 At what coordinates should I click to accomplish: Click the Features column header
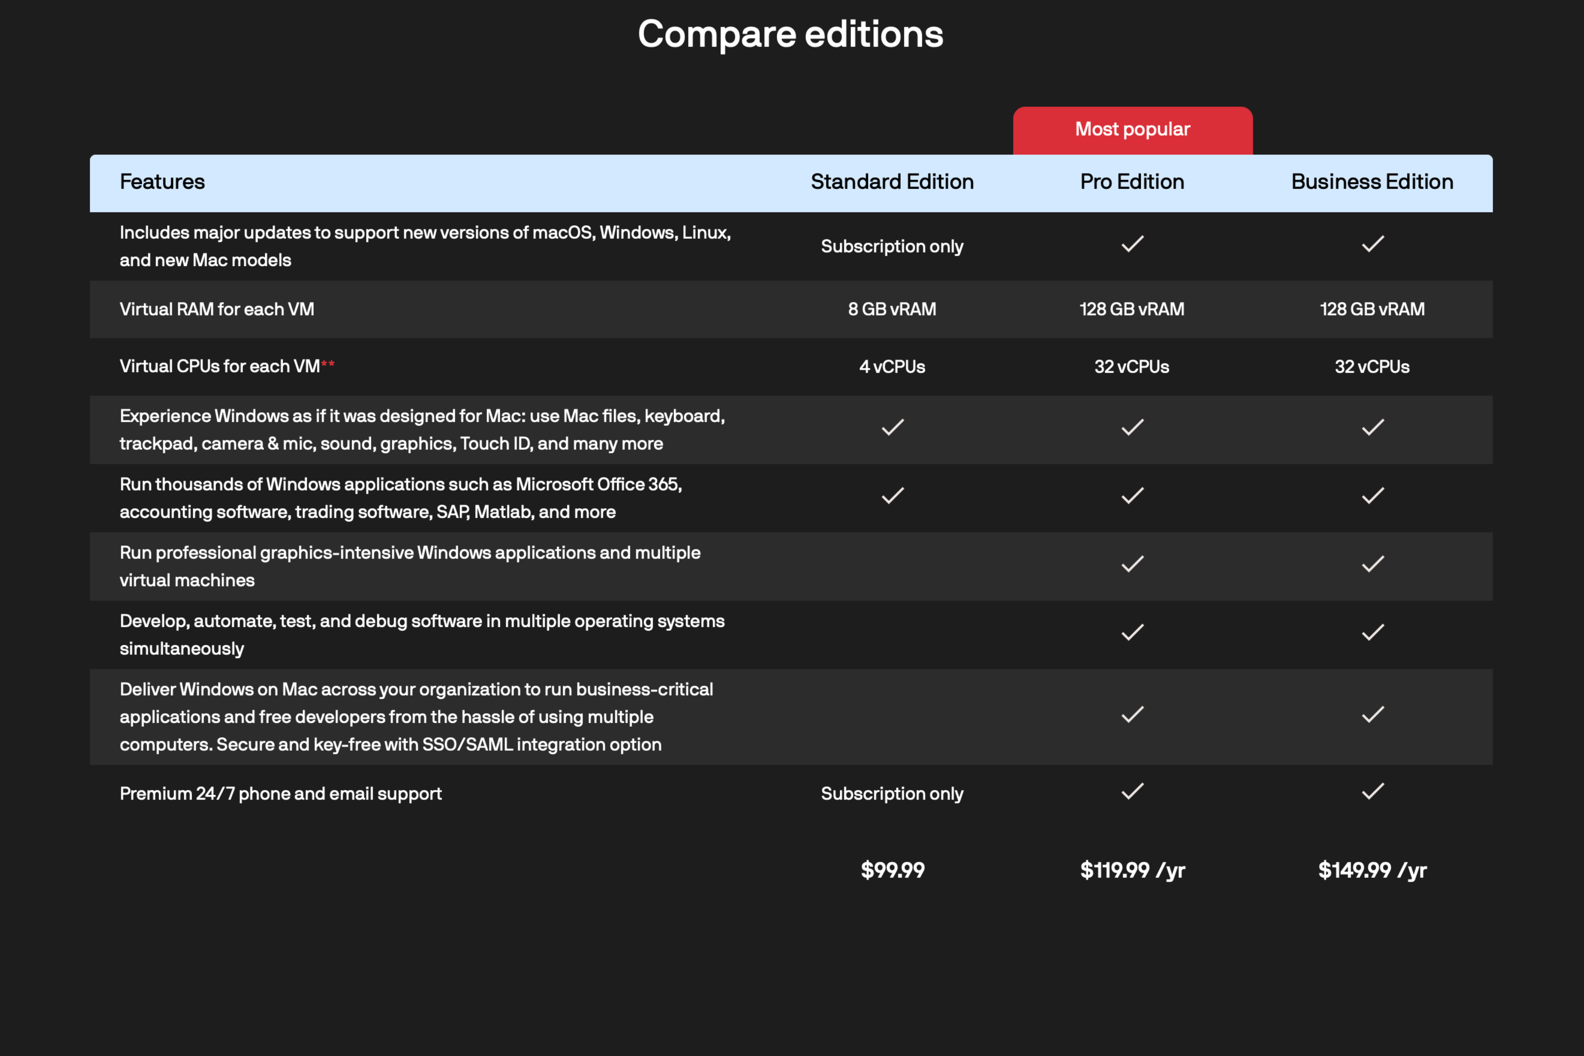tap(162, 182)
